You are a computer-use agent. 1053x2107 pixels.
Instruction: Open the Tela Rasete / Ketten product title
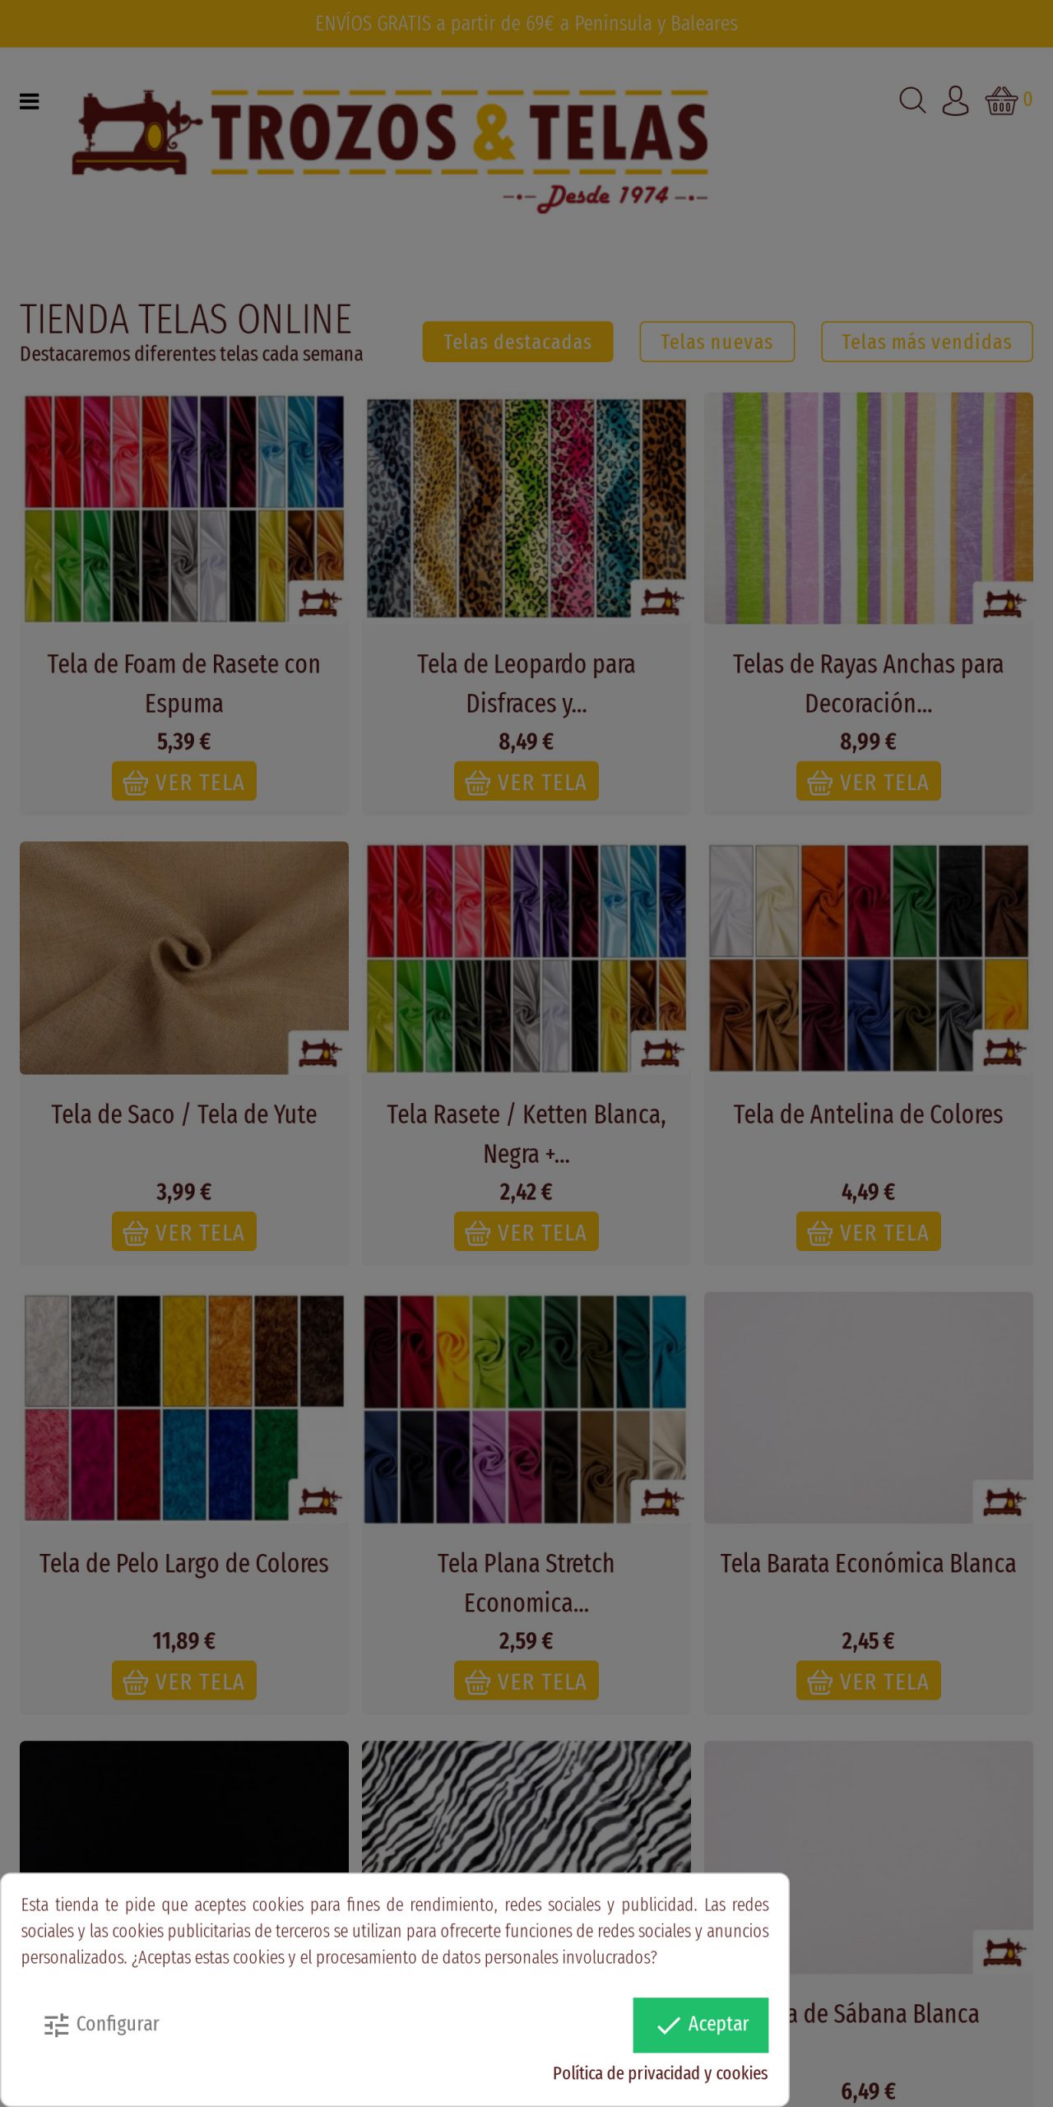click(x=526, y=1133)
